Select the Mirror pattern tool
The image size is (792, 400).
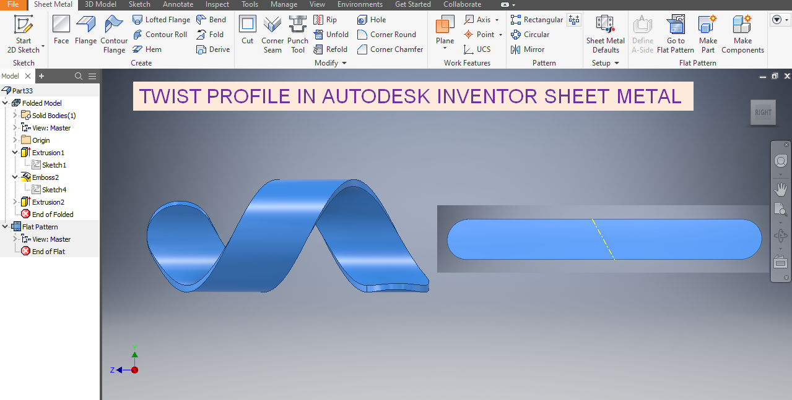point(528,49)
